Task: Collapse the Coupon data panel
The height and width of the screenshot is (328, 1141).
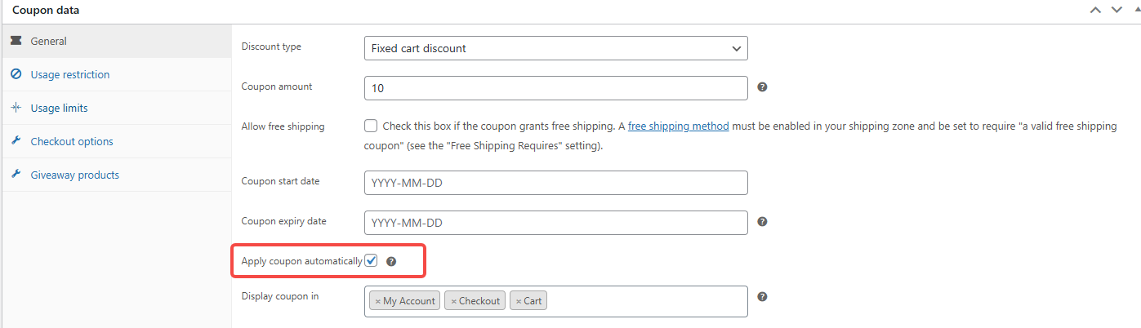Action: coord(1136,10)
